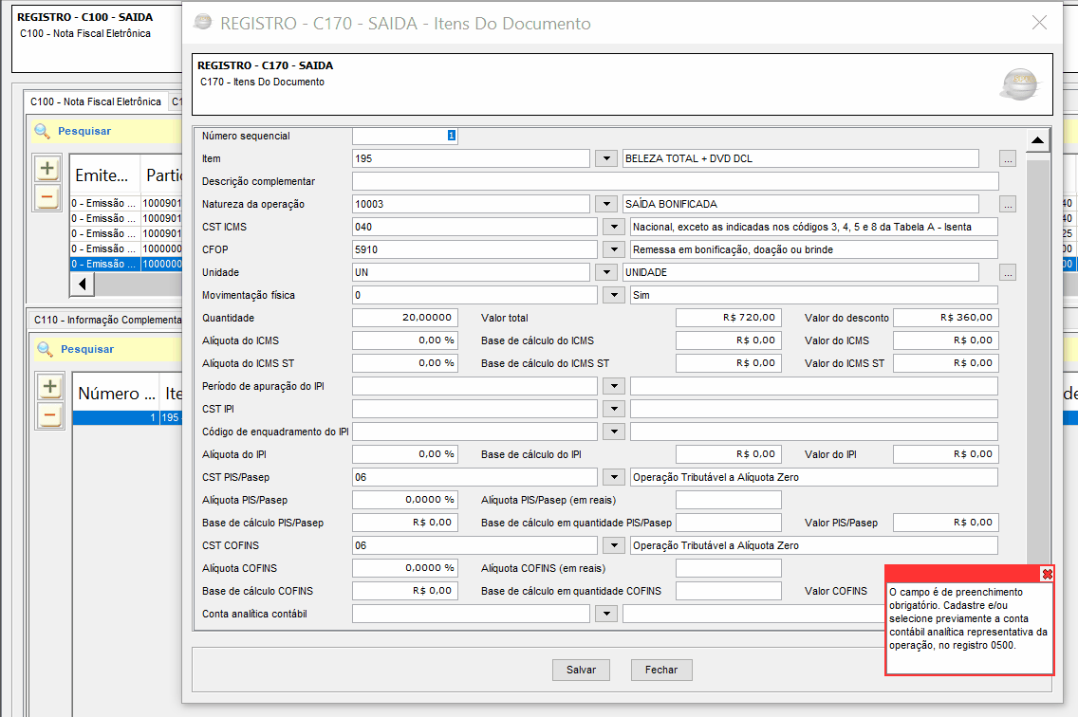Select first 0 - Emissão row with 1000901
The image size is (1078, 717).
(x=126, y=204)
